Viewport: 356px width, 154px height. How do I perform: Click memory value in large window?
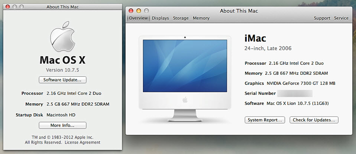pos(297,73)
